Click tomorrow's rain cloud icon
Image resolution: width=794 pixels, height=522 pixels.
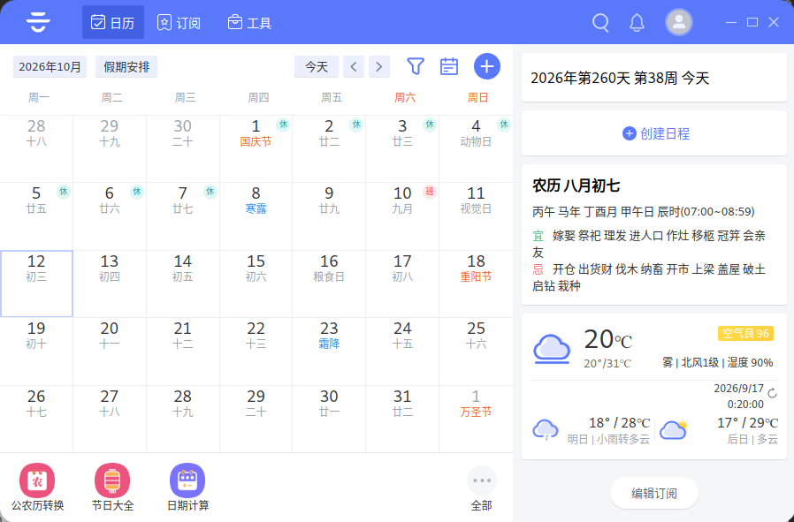(x=546, y=430)
